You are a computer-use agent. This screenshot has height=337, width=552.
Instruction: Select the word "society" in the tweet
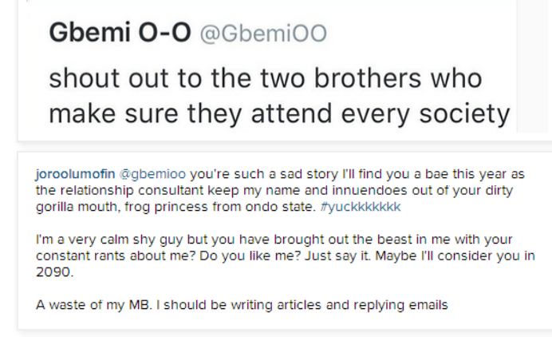(x=465, y=114)
